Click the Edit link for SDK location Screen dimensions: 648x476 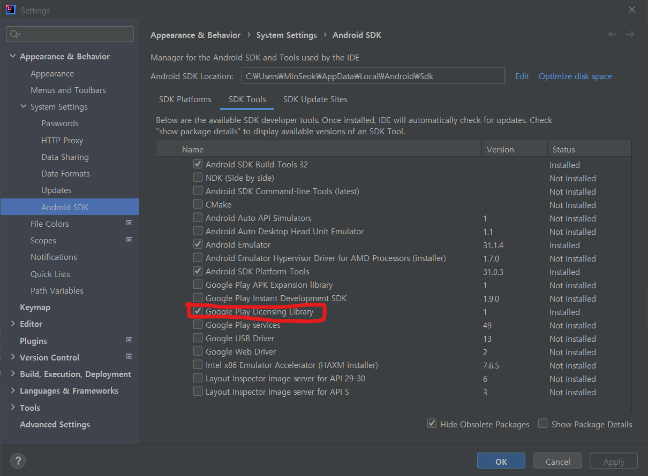(x=522, y=76)
